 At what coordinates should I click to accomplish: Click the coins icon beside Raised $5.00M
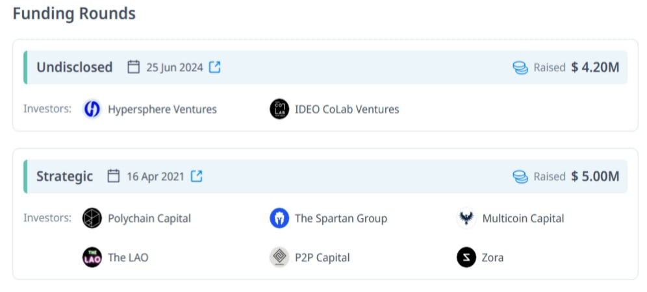[520, 177]
